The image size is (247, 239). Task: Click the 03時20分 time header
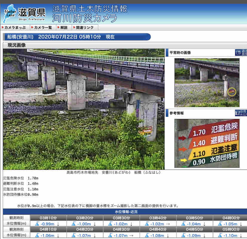[x=85, y=218]
